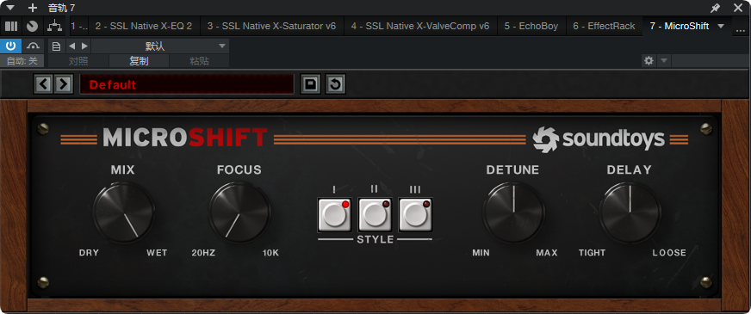Open the preset file document icon

click(56, 46)
